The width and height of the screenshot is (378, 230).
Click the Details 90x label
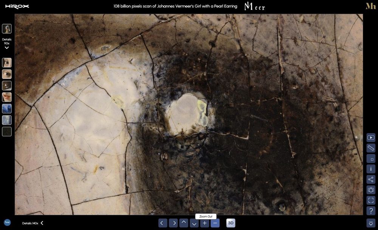point(7,42)
